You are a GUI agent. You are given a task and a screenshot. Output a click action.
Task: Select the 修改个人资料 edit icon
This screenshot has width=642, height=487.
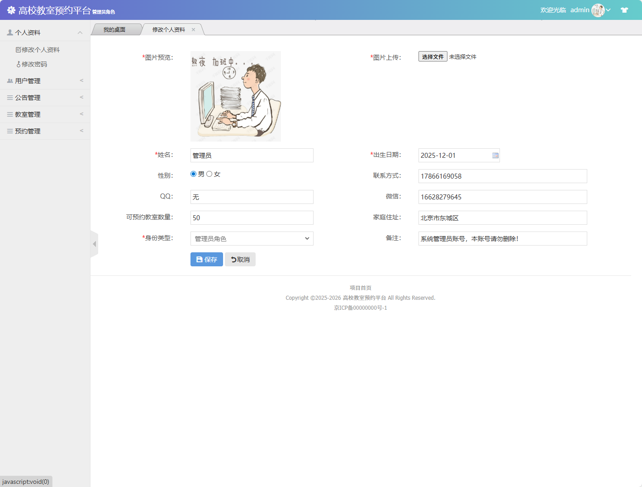tap(19, 49)
